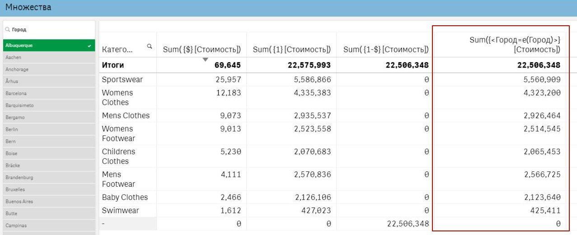This screenshot has height=235, width=577.
Task: Select Butte in the city list
Action: [x=49, y=213]
